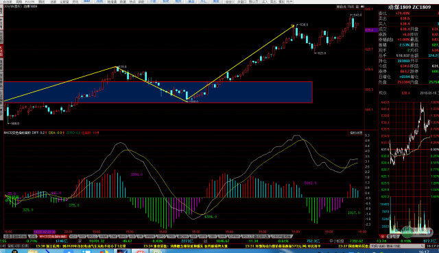Click the back arrow icon above price axis
Image resolution: width=439 pixels, height=253 pixels.
click(x=362, y=7)
